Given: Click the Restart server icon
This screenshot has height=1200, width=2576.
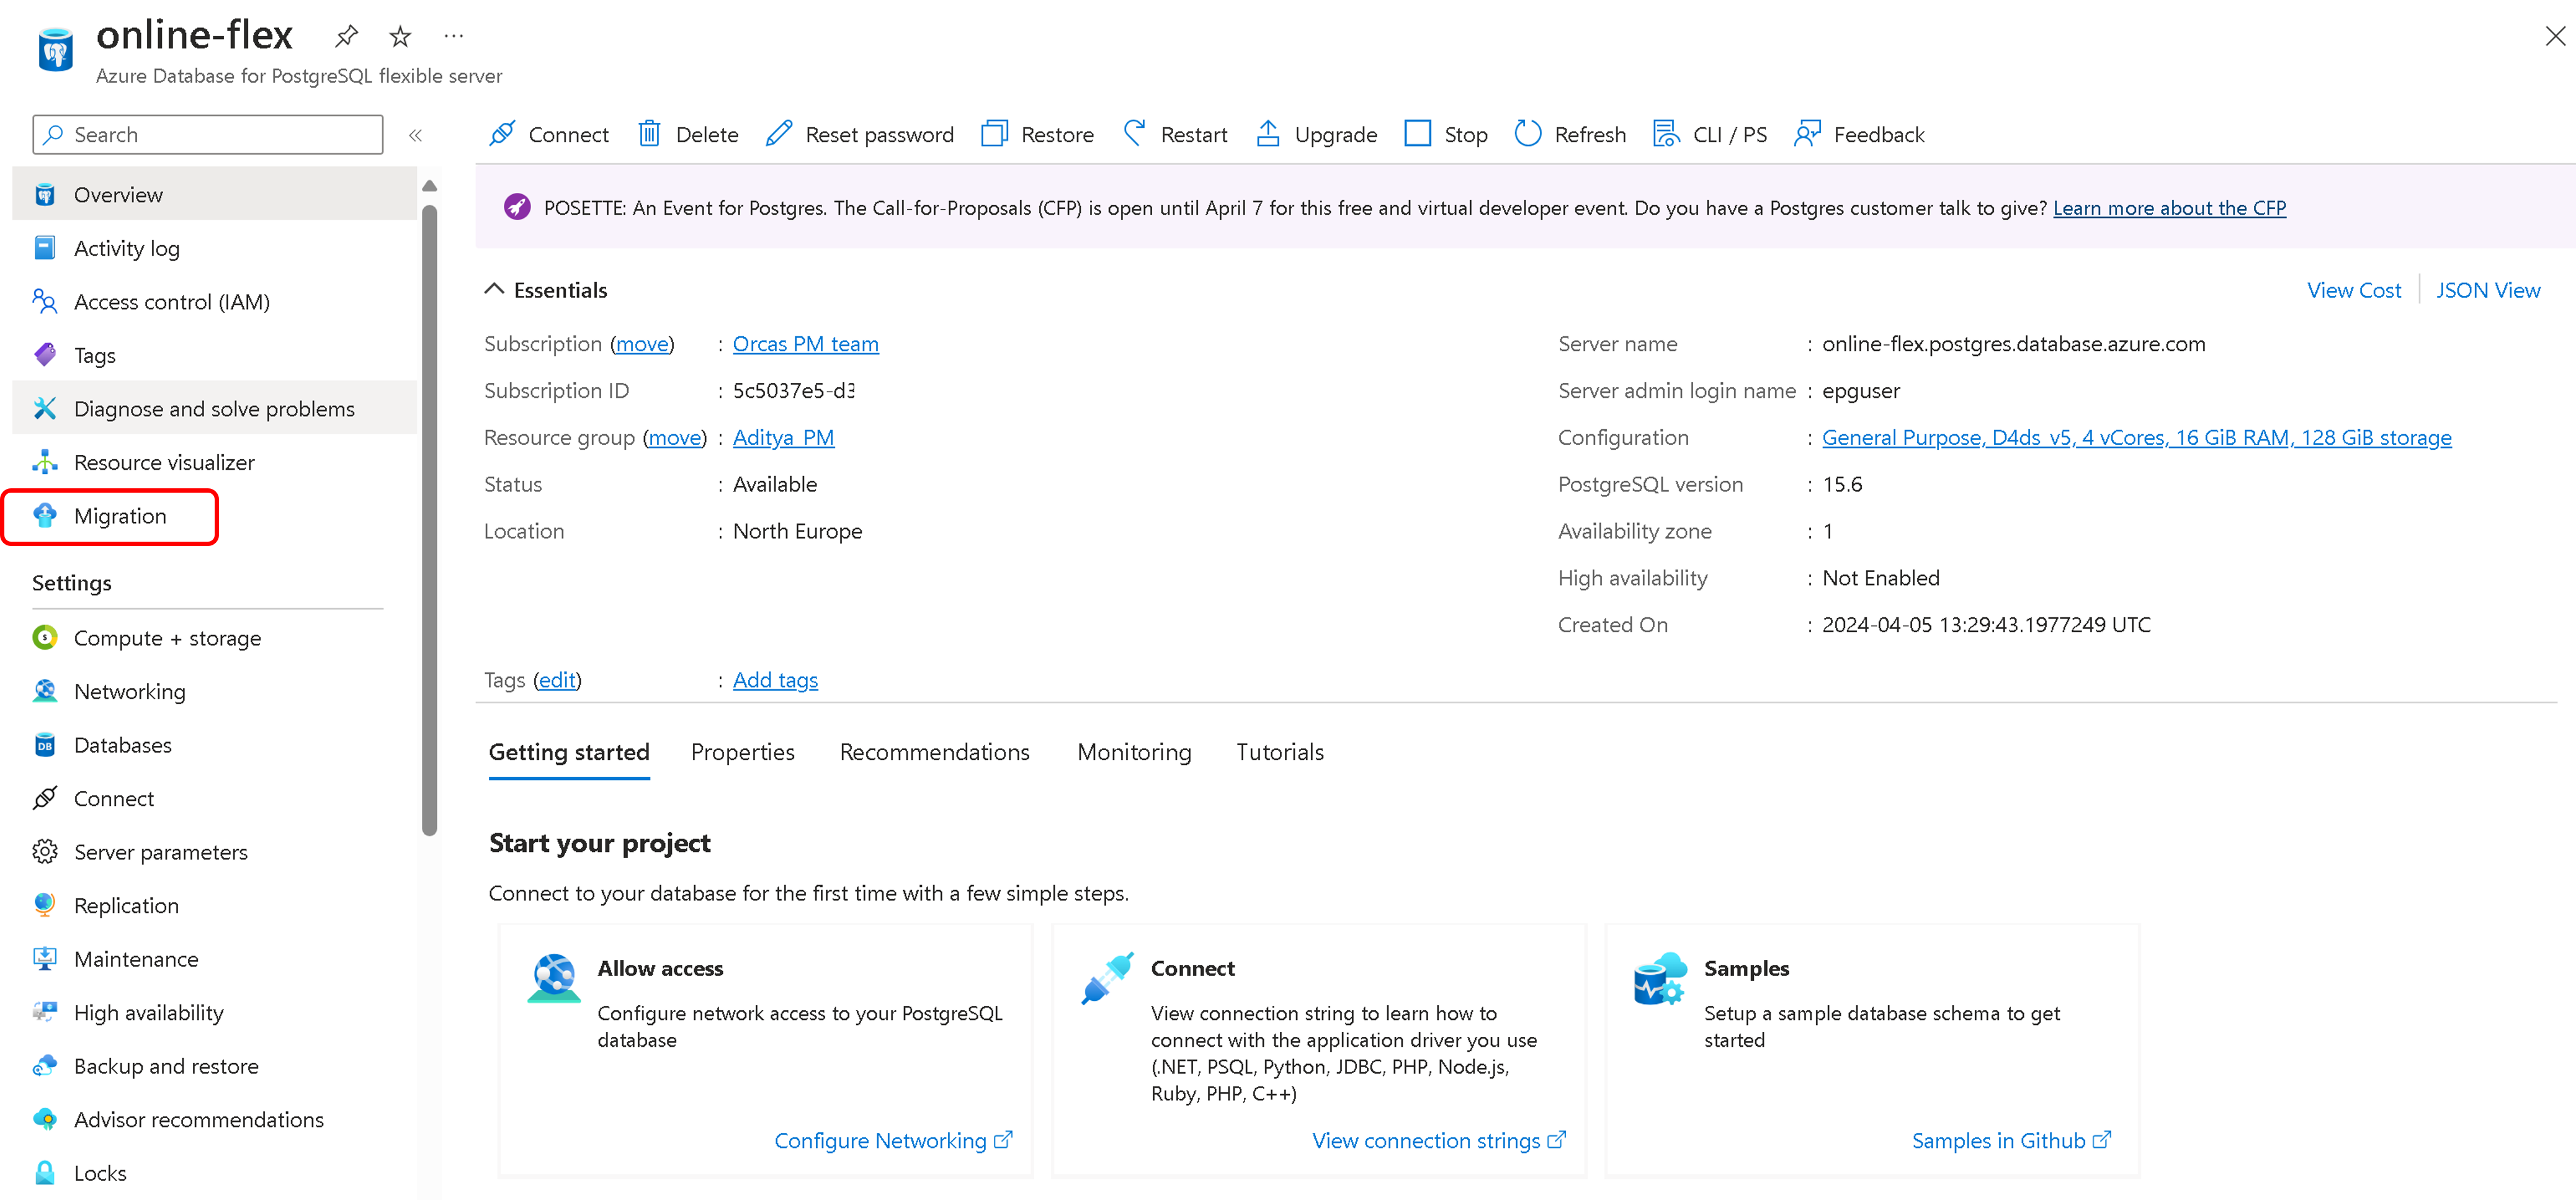Looking at the screenshot, I should 1135,133.
